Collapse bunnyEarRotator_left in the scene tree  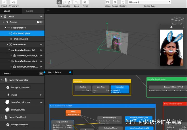(x=9, y=50)
